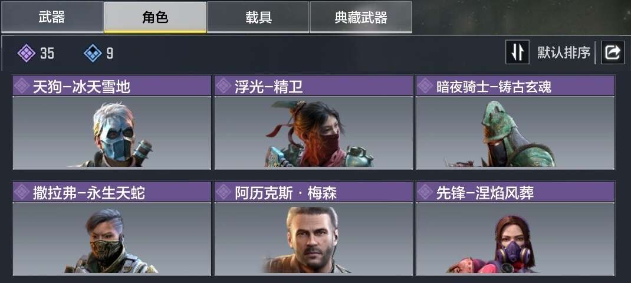Click the share export icon
Image resolution: width=631 pixels, height=283 pixels.
tap(613, 52)
